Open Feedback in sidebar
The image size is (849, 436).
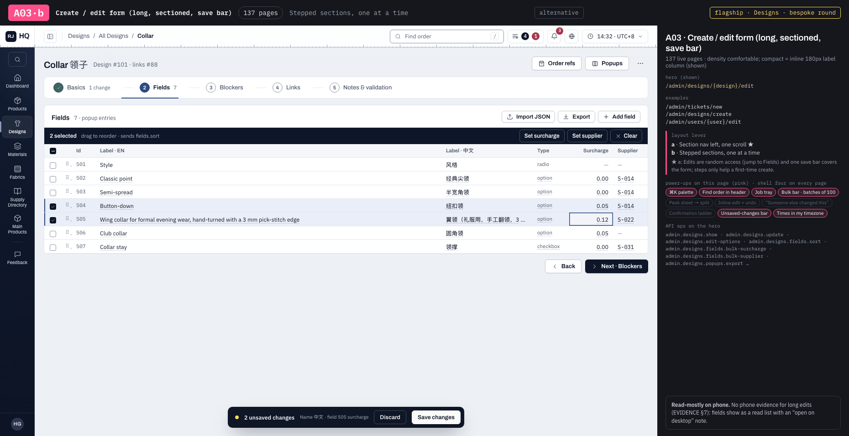click(x=17, y=258)
